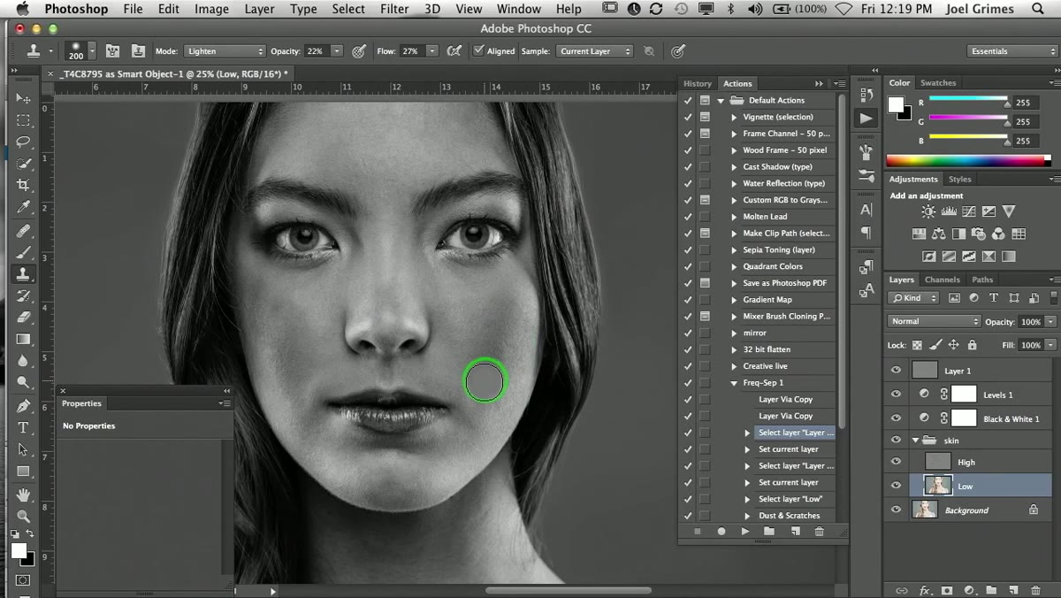Select the Zoom tool
This screenshot has width=1061, height=598.
click(24, 516)
